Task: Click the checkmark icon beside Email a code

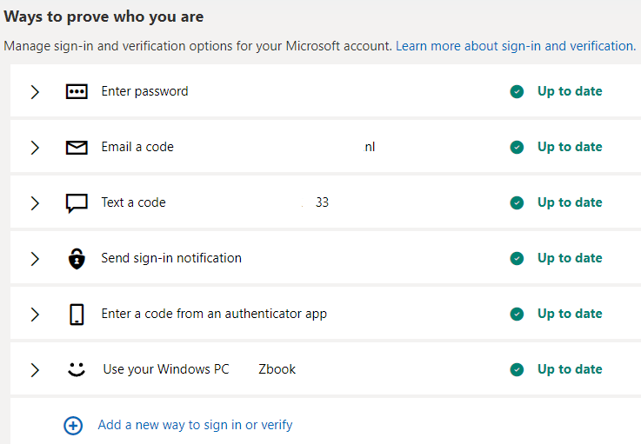Action: pyautogui.click(x=517, y=147)
